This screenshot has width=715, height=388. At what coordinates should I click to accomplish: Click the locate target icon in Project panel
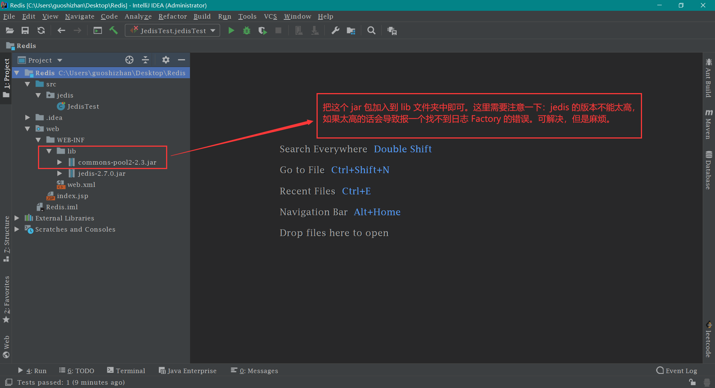pos(129,60)
